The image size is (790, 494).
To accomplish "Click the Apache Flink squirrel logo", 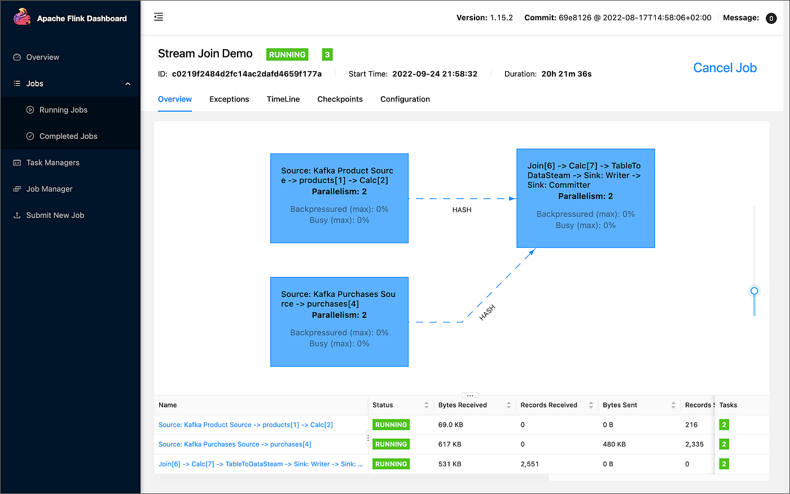I will pos(22,17).
